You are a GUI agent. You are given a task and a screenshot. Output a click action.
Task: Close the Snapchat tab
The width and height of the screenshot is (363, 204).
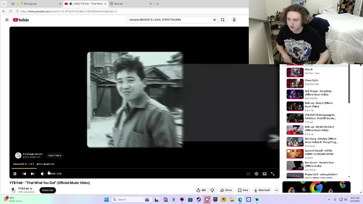click(60, 4)
